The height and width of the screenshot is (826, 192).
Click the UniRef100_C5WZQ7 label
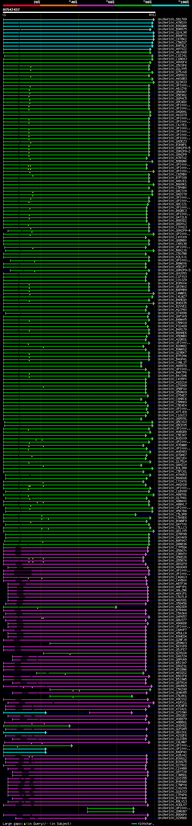point(172,43)
